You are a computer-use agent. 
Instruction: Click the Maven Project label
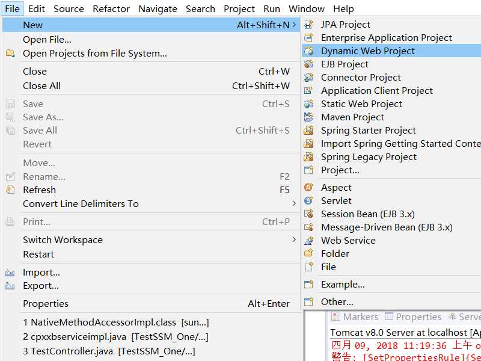pos(352,117)
